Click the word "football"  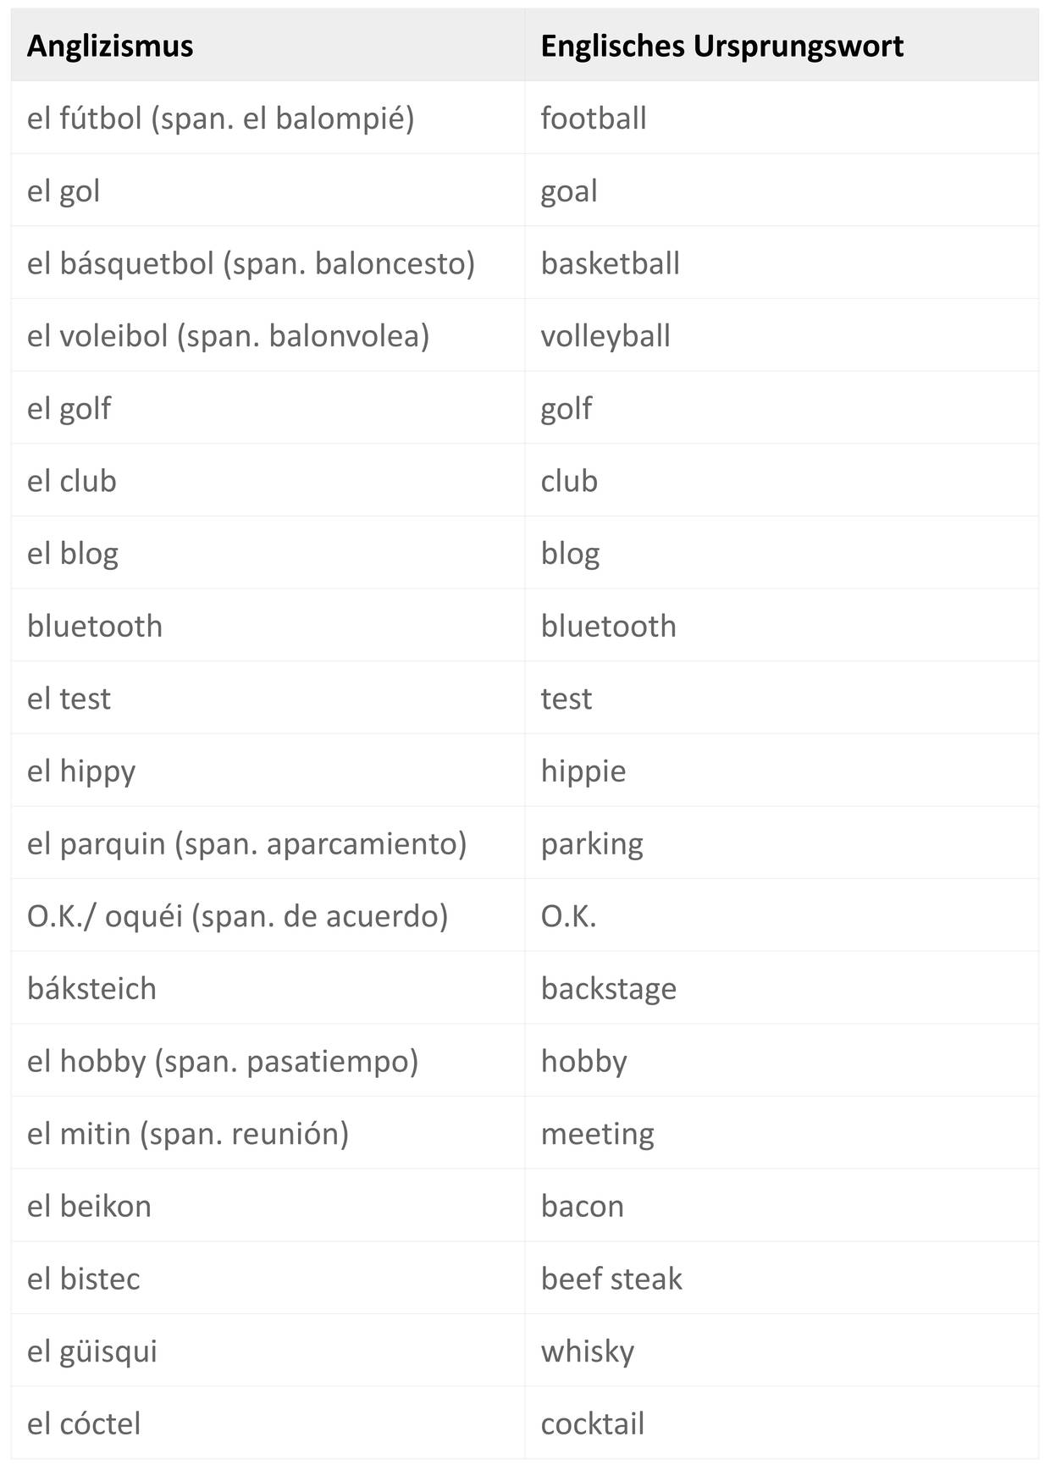[x=593, y=119]
